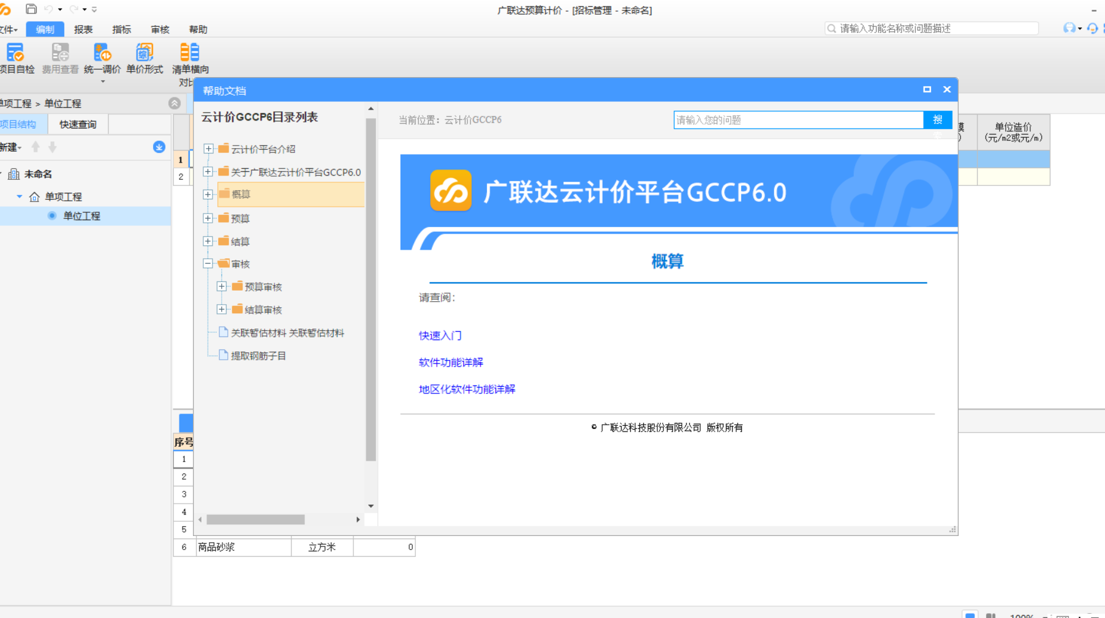Collapse the 单项工程 tree node
This screenshot has height=618, width=1105.
[x=20, y=196]
